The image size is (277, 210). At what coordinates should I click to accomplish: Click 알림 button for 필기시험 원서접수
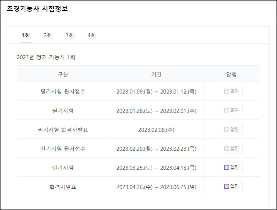tap(231, 91)
